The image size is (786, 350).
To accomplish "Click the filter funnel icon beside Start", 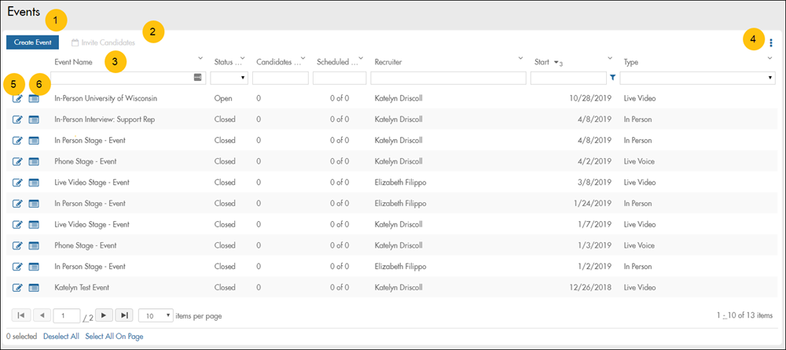I will (x=613, y=78).
